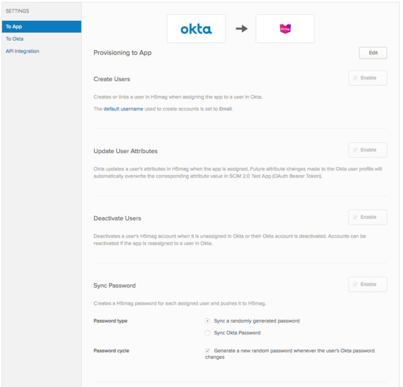Toggle the Update User Attributes Enable checkbox
403x387 pixels.
pyautogui.click(x=355, y=150)
